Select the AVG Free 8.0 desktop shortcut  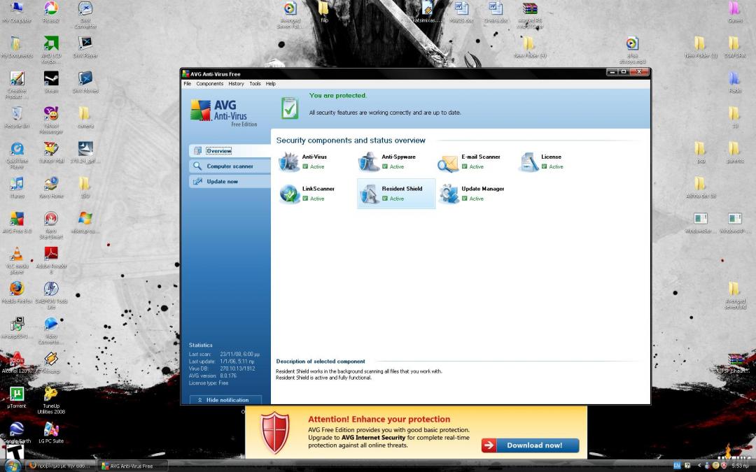[17, 222]
